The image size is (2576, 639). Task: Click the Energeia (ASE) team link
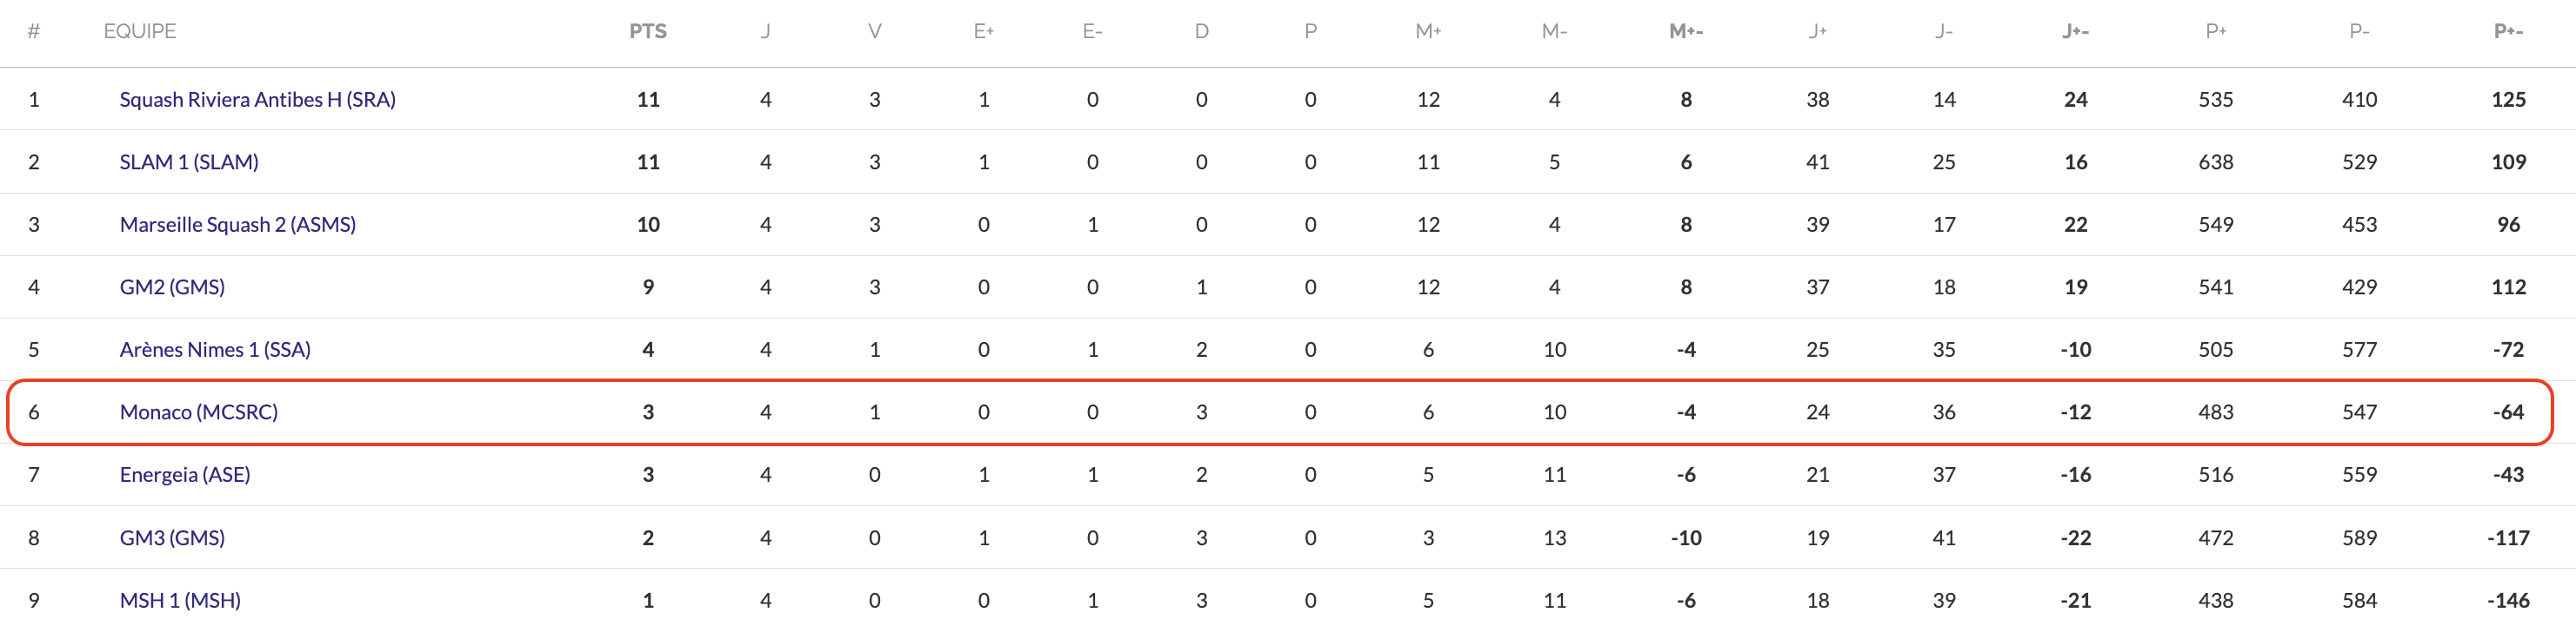185,475
